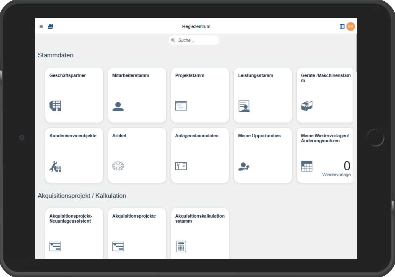Click the Mitarbeiterstamm person icon

pos(118,106)
